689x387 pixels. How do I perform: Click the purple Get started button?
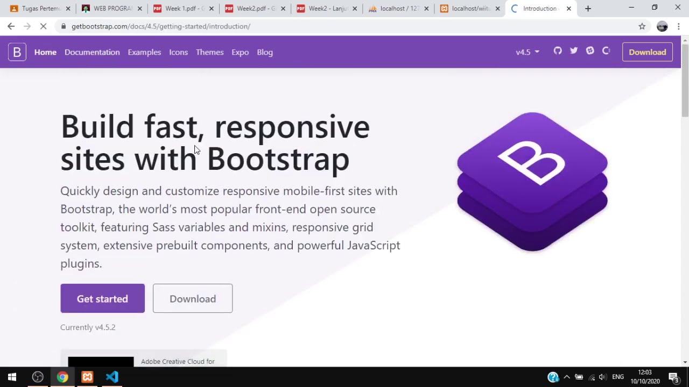[102, 298]
